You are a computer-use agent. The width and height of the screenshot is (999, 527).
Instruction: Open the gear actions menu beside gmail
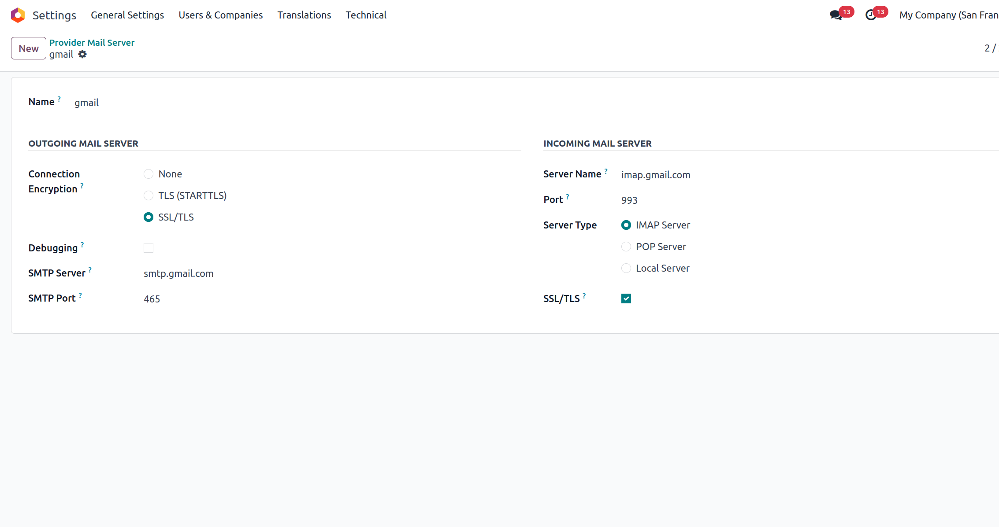pyautogui.click(x=82, y=55)
